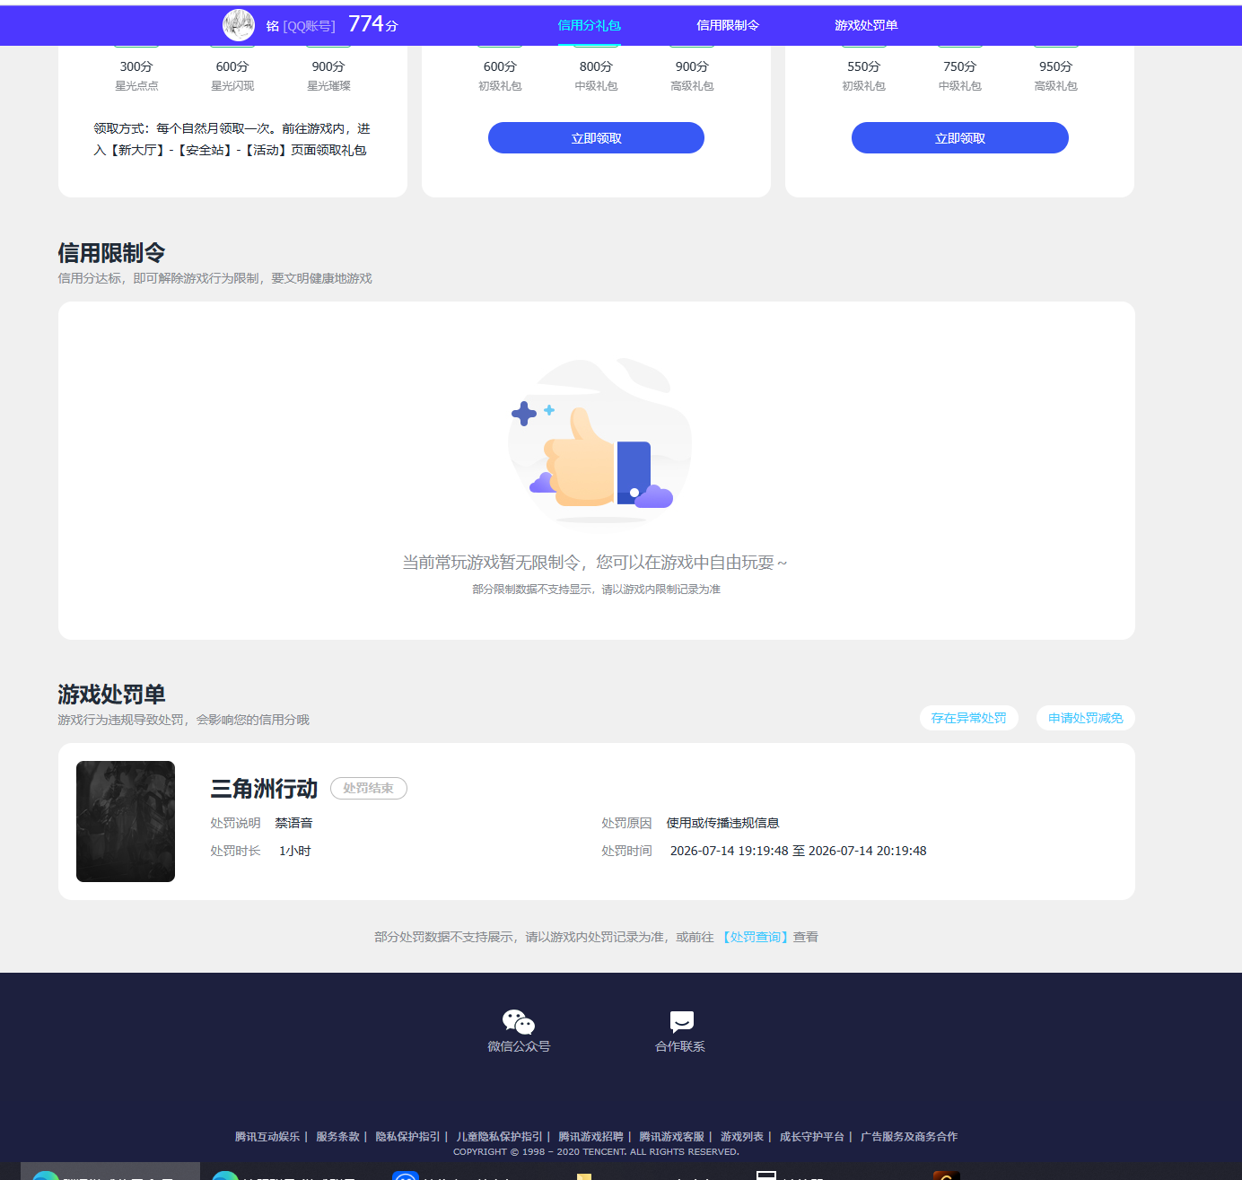
Task: Open the 服务条款 footer link
Action: tap(337, 1136)
